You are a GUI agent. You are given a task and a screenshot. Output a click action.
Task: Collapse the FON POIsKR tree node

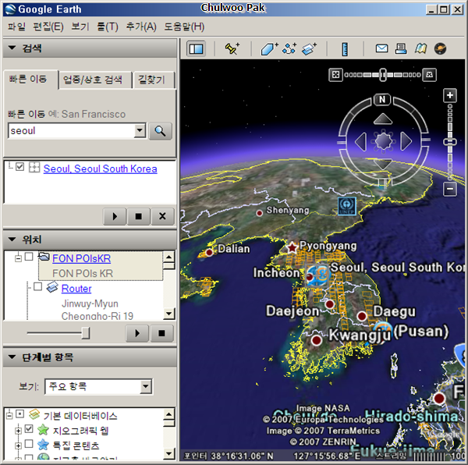pyautogui.click(x=18, y=258)
